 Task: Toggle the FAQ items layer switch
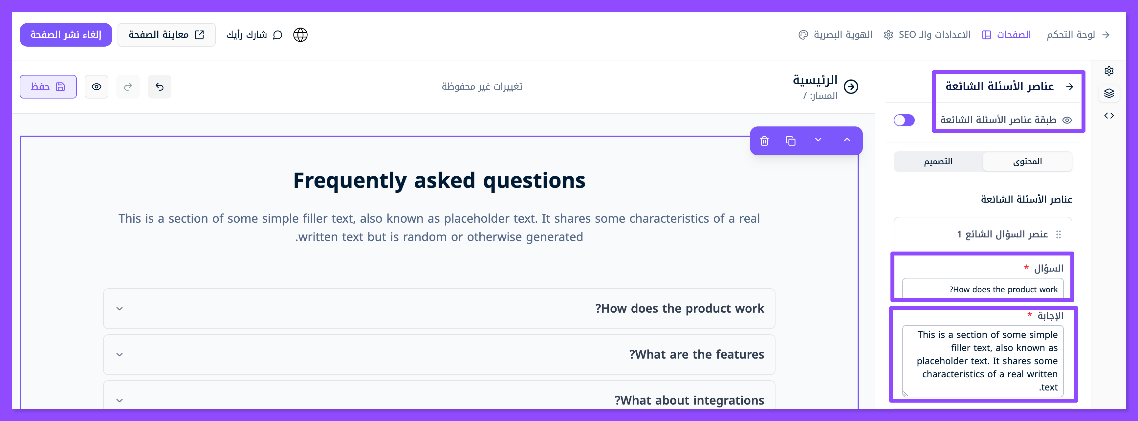pyautogui.click(x=904, y=120)
